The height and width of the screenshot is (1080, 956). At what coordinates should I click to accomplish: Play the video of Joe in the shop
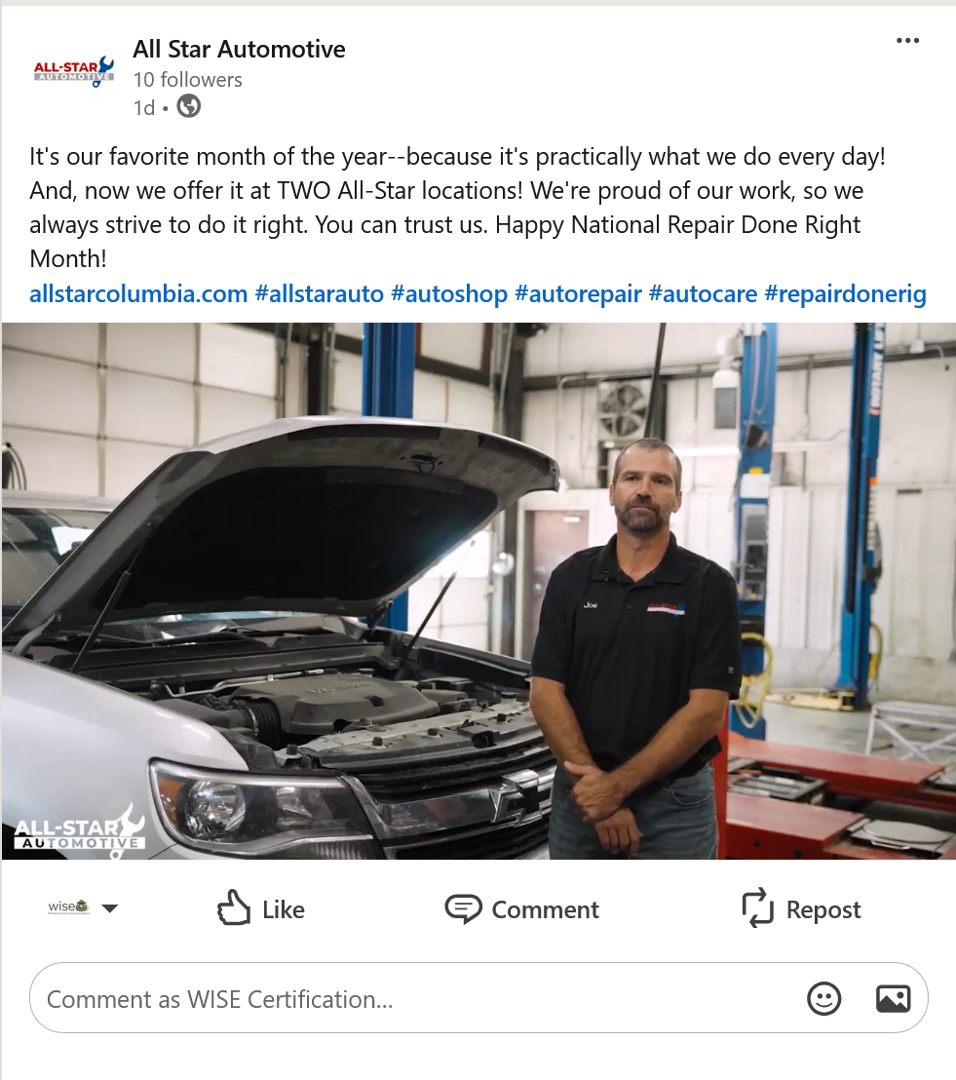(478, 591)
